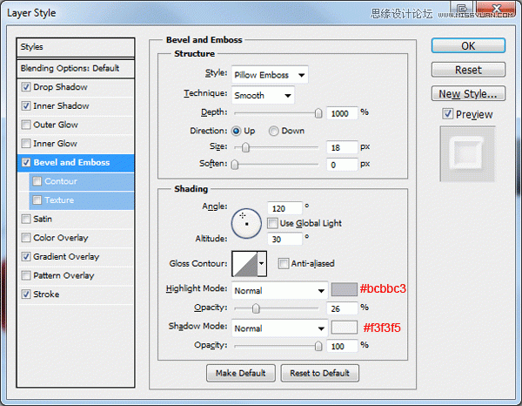The image size is (522, 406).
Task: Open the Contour sub-settings row
Action: (x=81, y=181)
